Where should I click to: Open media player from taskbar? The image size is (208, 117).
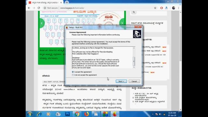(48, 114)
